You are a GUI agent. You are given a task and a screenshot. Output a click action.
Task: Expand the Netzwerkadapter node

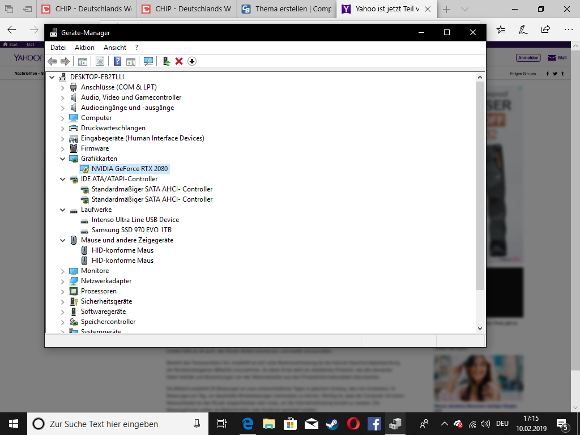(62, 281)
